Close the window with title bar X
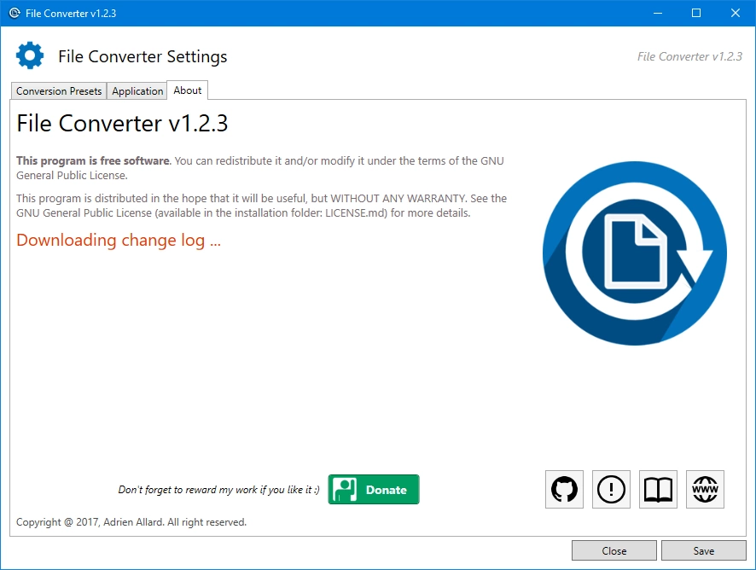Viewport: 756px width, 570px height. [x=736, y=13]
